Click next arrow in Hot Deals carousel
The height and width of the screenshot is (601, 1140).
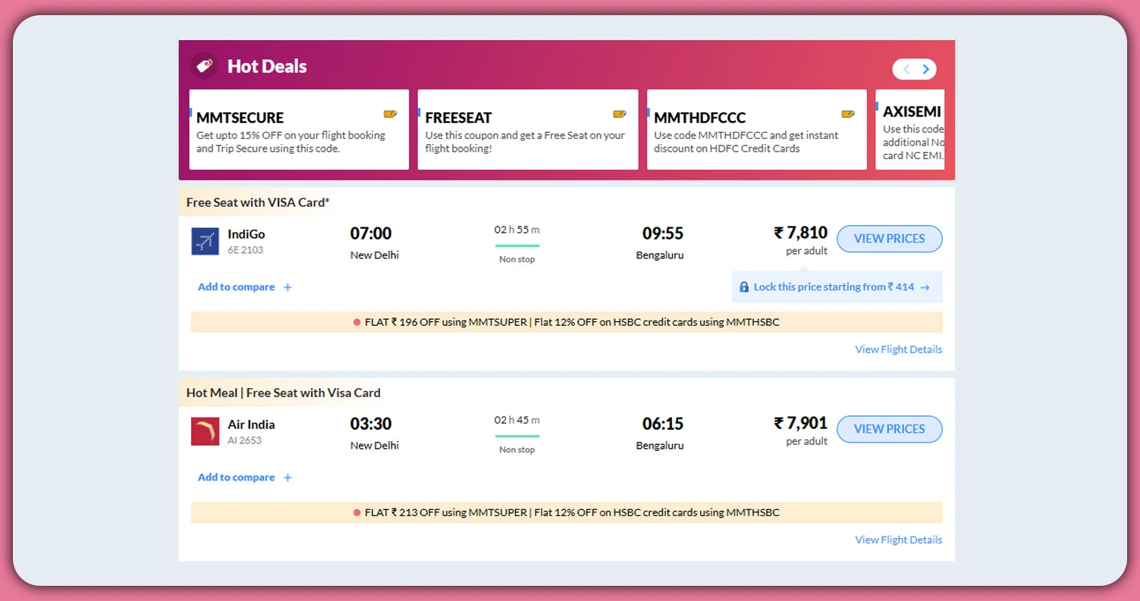coord(925,70)
